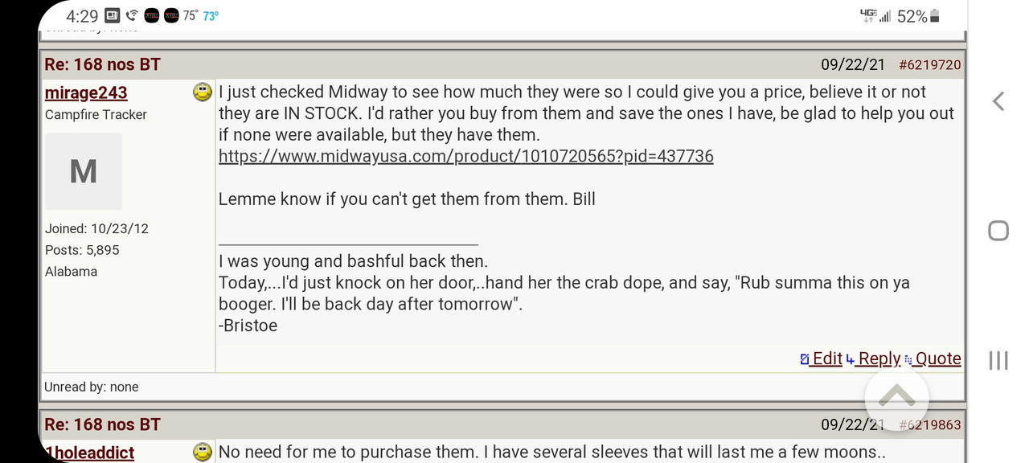Screen dimensions: 1029x463
Task: Open the mirage243 profile link
Action: (x=86, y=92)
